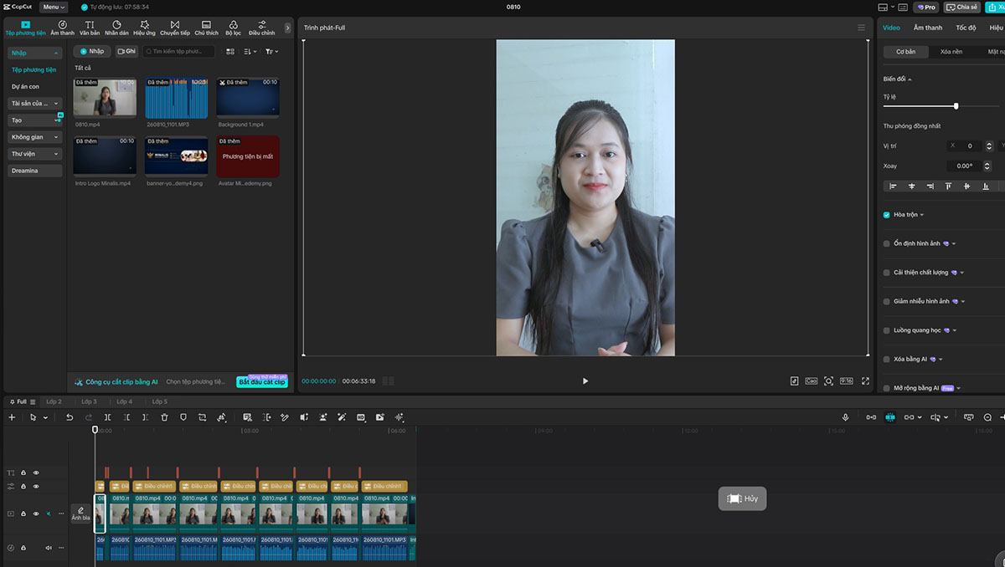Screen dimensions: 1005x567
Task: Open the Tốc độ tab in properties panel
Action: [x=966, y=28]
